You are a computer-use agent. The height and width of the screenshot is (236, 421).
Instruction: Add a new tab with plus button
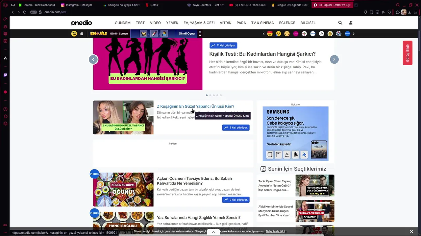[356, 5]
